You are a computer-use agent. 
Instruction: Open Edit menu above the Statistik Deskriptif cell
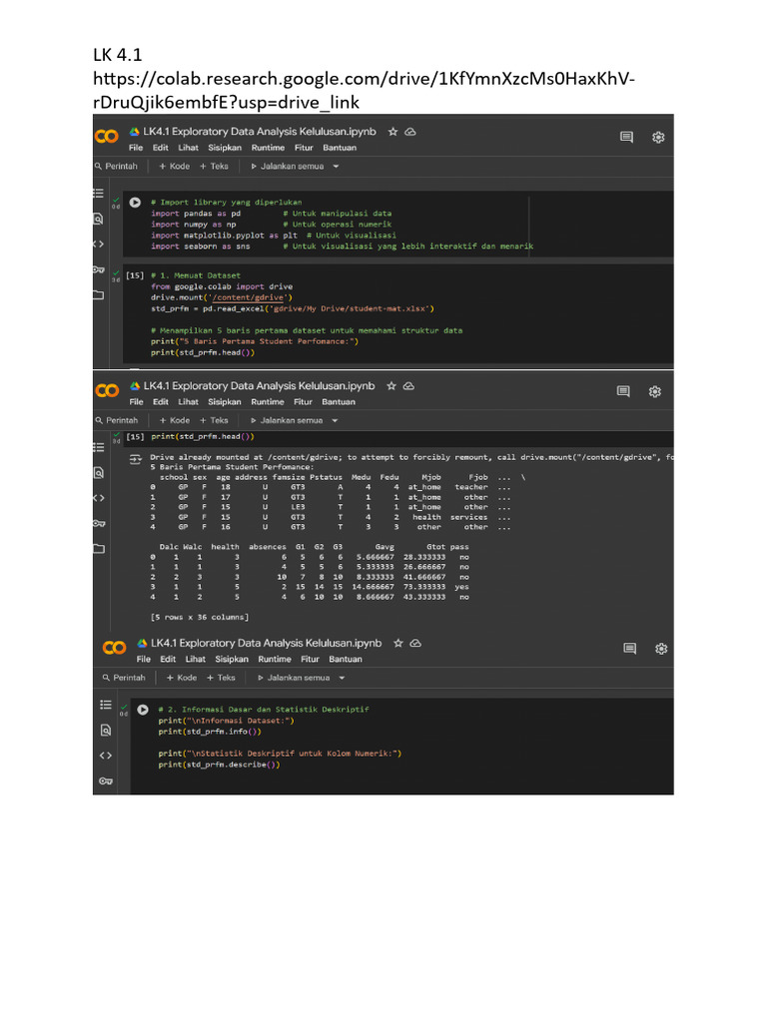[168, 659]
